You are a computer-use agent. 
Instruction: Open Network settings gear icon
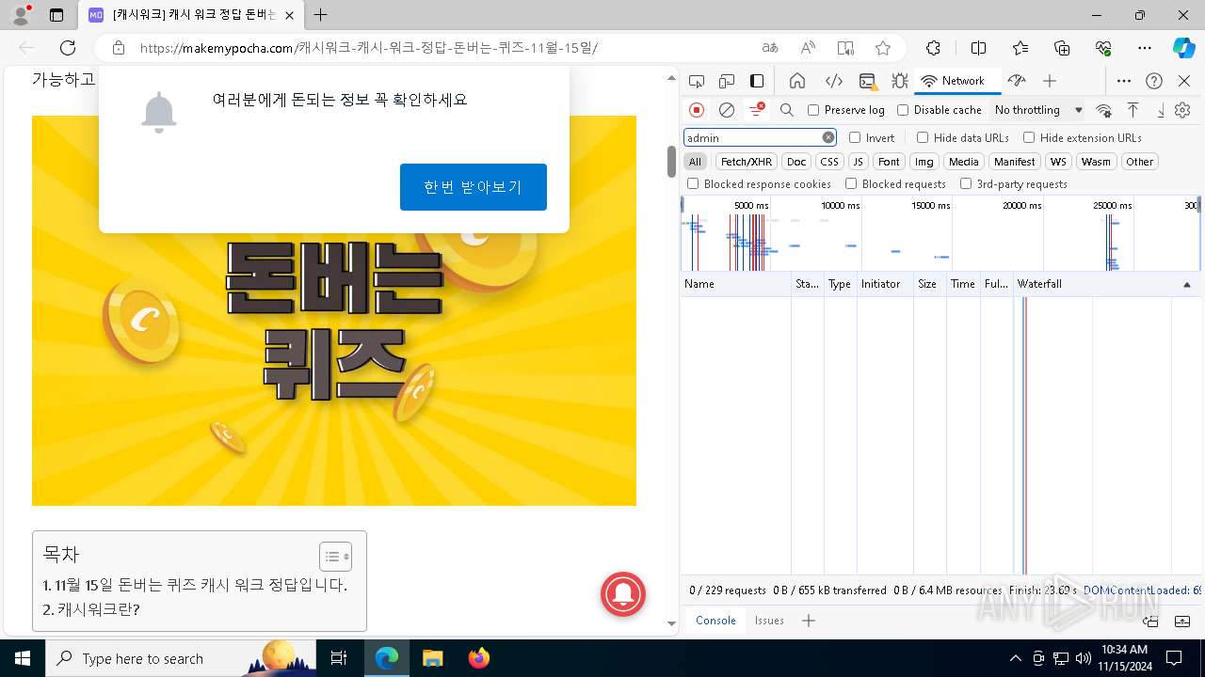pos(1183,110)
